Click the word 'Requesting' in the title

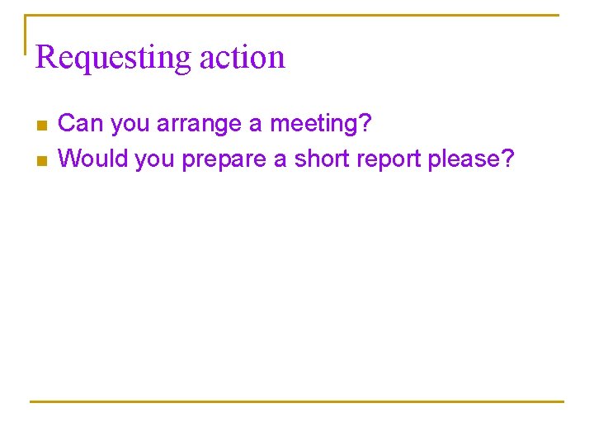[x=113, y=58]
